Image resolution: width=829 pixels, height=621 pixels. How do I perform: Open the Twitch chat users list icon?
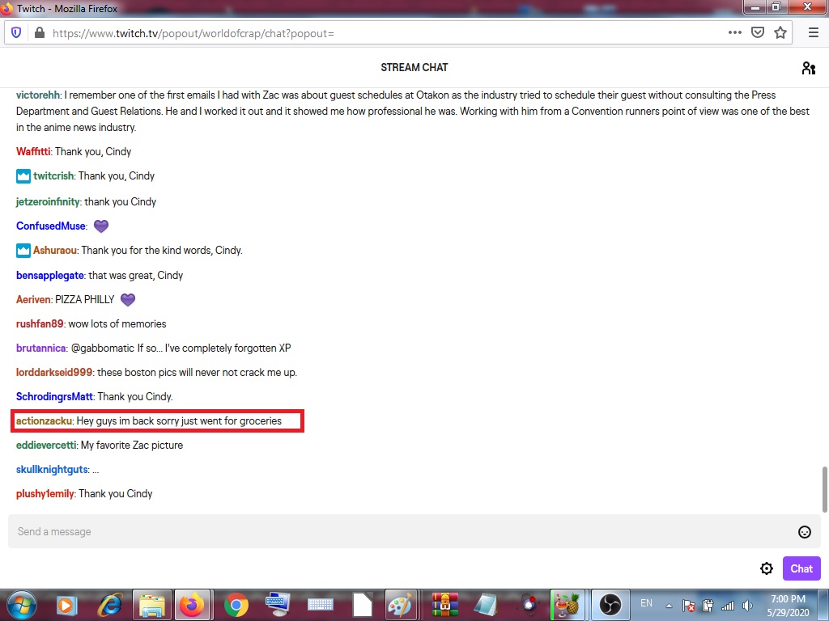point(809,68)
